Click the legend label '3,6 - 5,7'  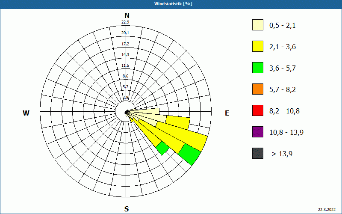pos(283,68)
